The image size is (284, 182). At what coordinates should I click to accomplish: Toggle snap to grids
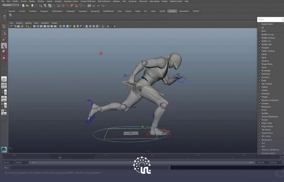(x=58, y=6)
